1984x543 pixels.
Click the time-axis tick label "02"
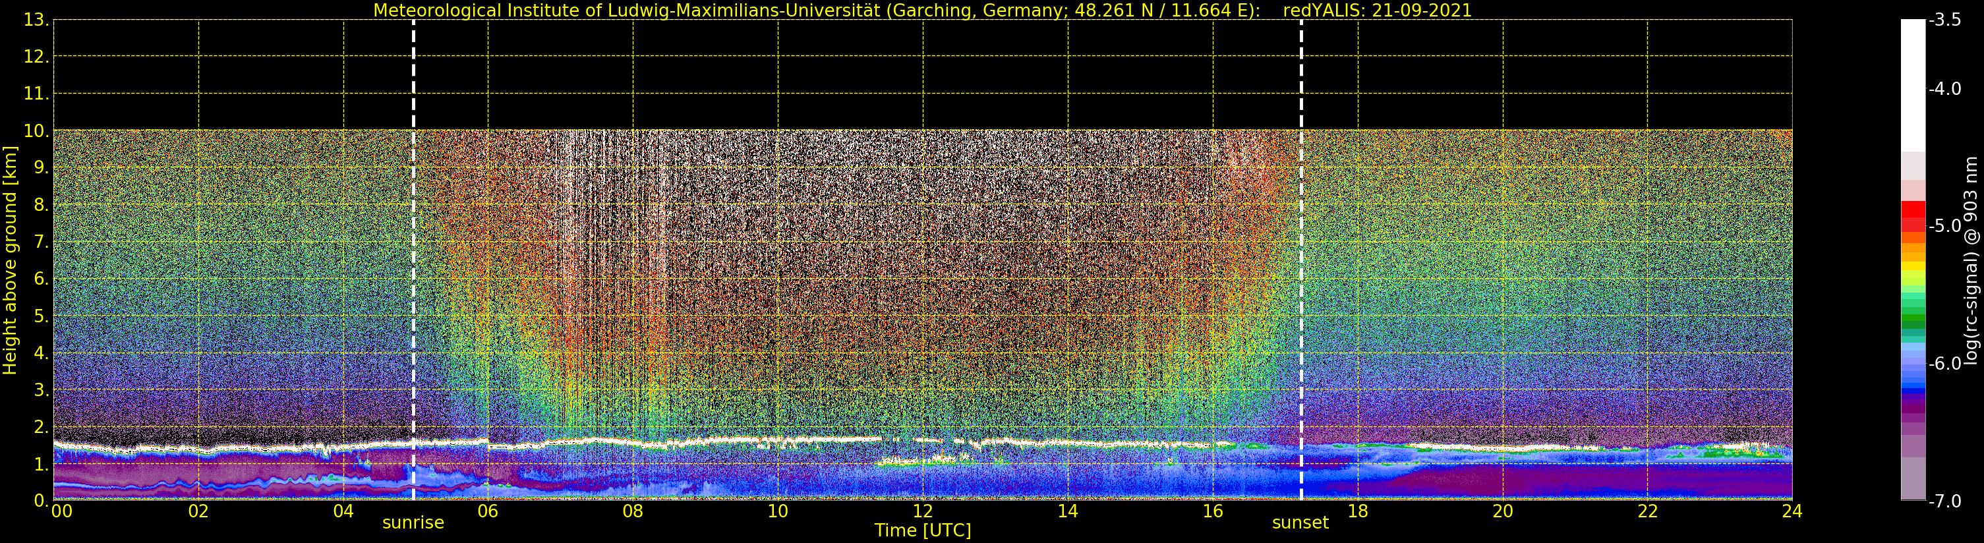pos(198,511)
